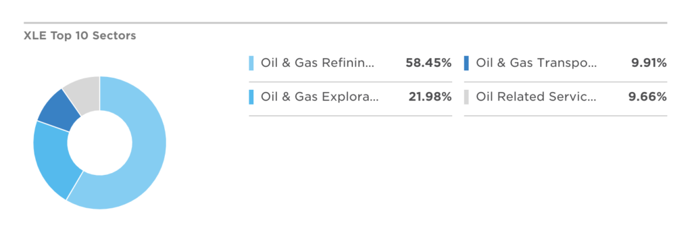Click the light blue Refining swatch in legend
Viewport: 692px width, 250px height.
(x=251, y=63)
